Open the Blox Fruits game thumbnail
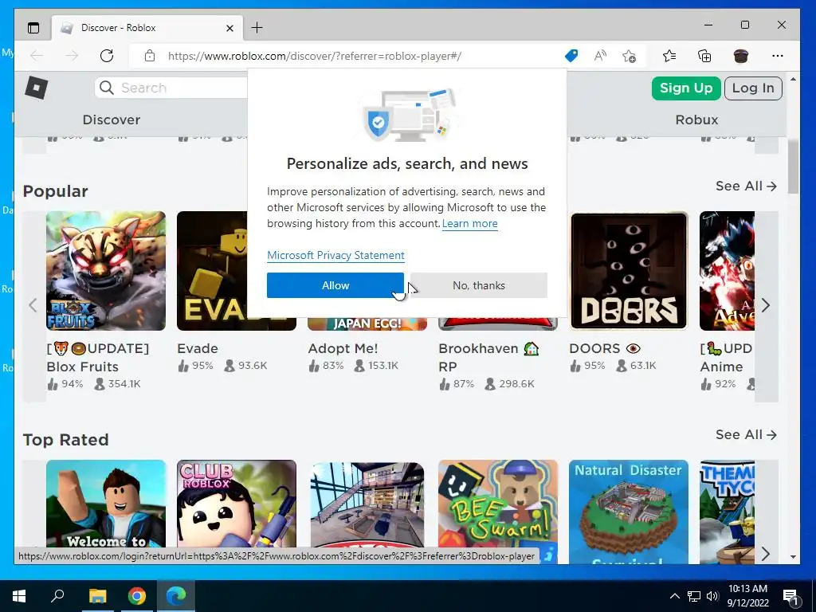The image size is (816, 612). pyautogui.click(x=106, y=271)
